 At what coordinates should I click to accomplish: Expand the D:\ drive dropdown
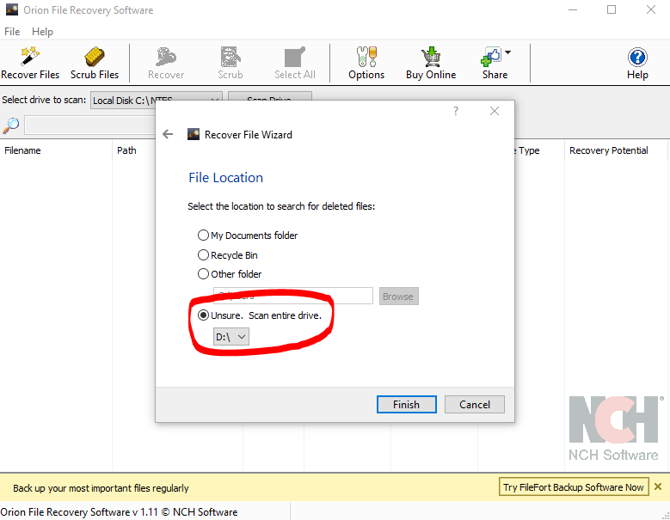click(x=231, y=337)
